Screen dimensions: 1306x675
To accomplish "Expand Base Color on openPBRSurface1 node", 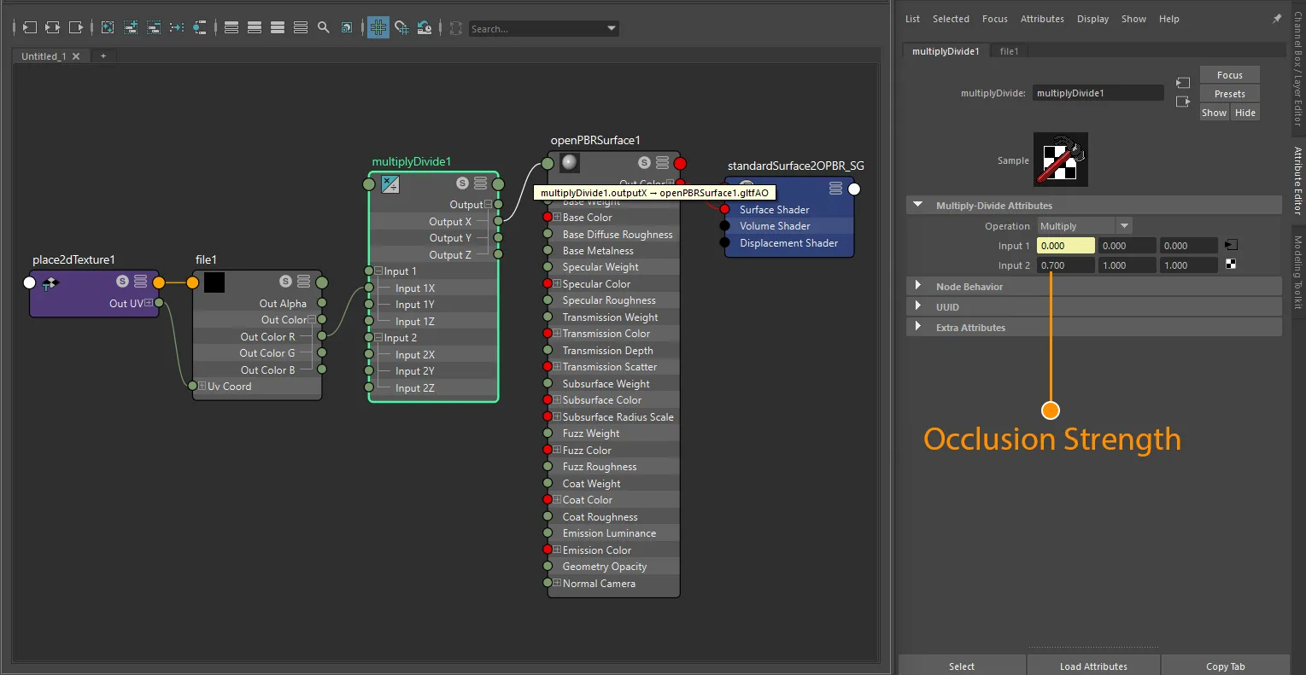I will (x=558, y=218).
